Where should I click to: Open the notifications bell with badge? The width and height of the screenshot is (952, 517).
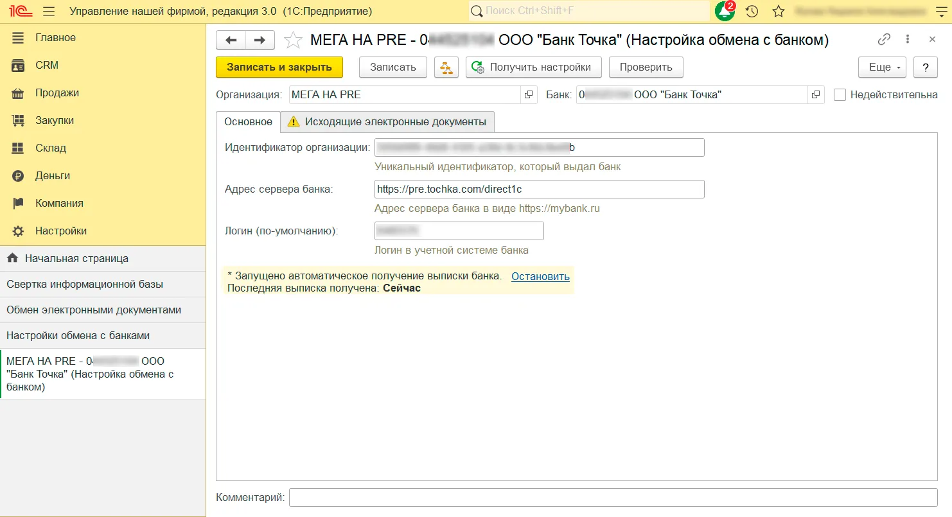(725, 11)
